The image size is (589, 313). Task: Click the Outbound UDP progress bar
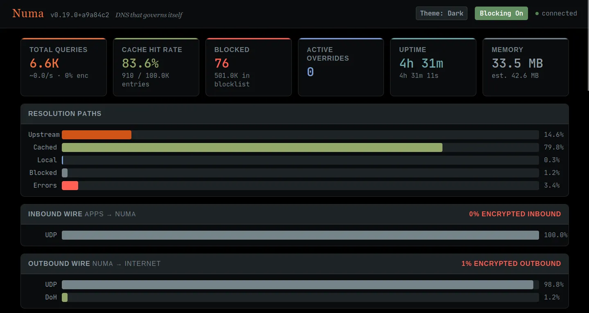point(298,285)
